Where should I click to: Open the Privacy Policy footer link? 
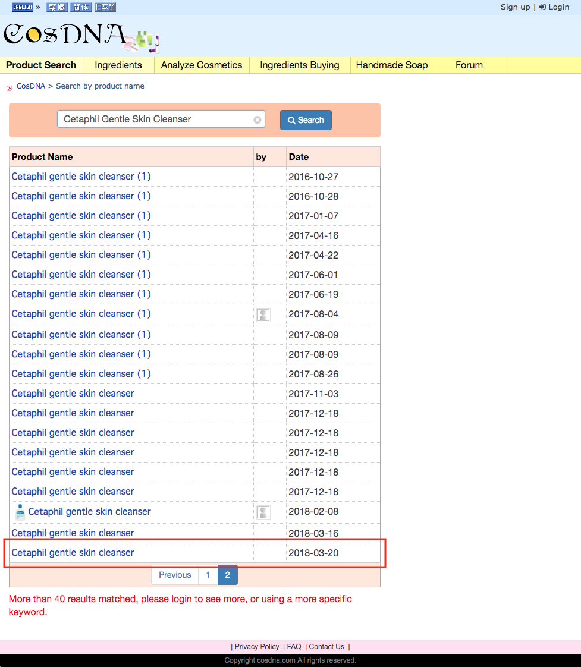coord(257,647)
